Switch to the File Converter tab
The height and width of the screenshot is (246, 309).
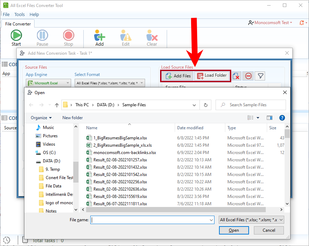18,24
